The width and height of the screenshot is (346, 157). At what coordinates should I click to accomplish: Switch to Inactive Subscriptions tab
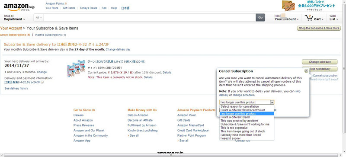[50, 35]
